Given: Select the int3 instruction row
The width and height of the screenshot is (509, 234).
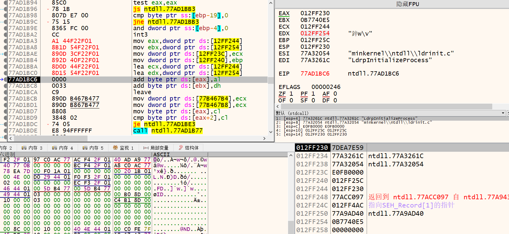Looking at the screenshot, I should [x=141, y=35].
